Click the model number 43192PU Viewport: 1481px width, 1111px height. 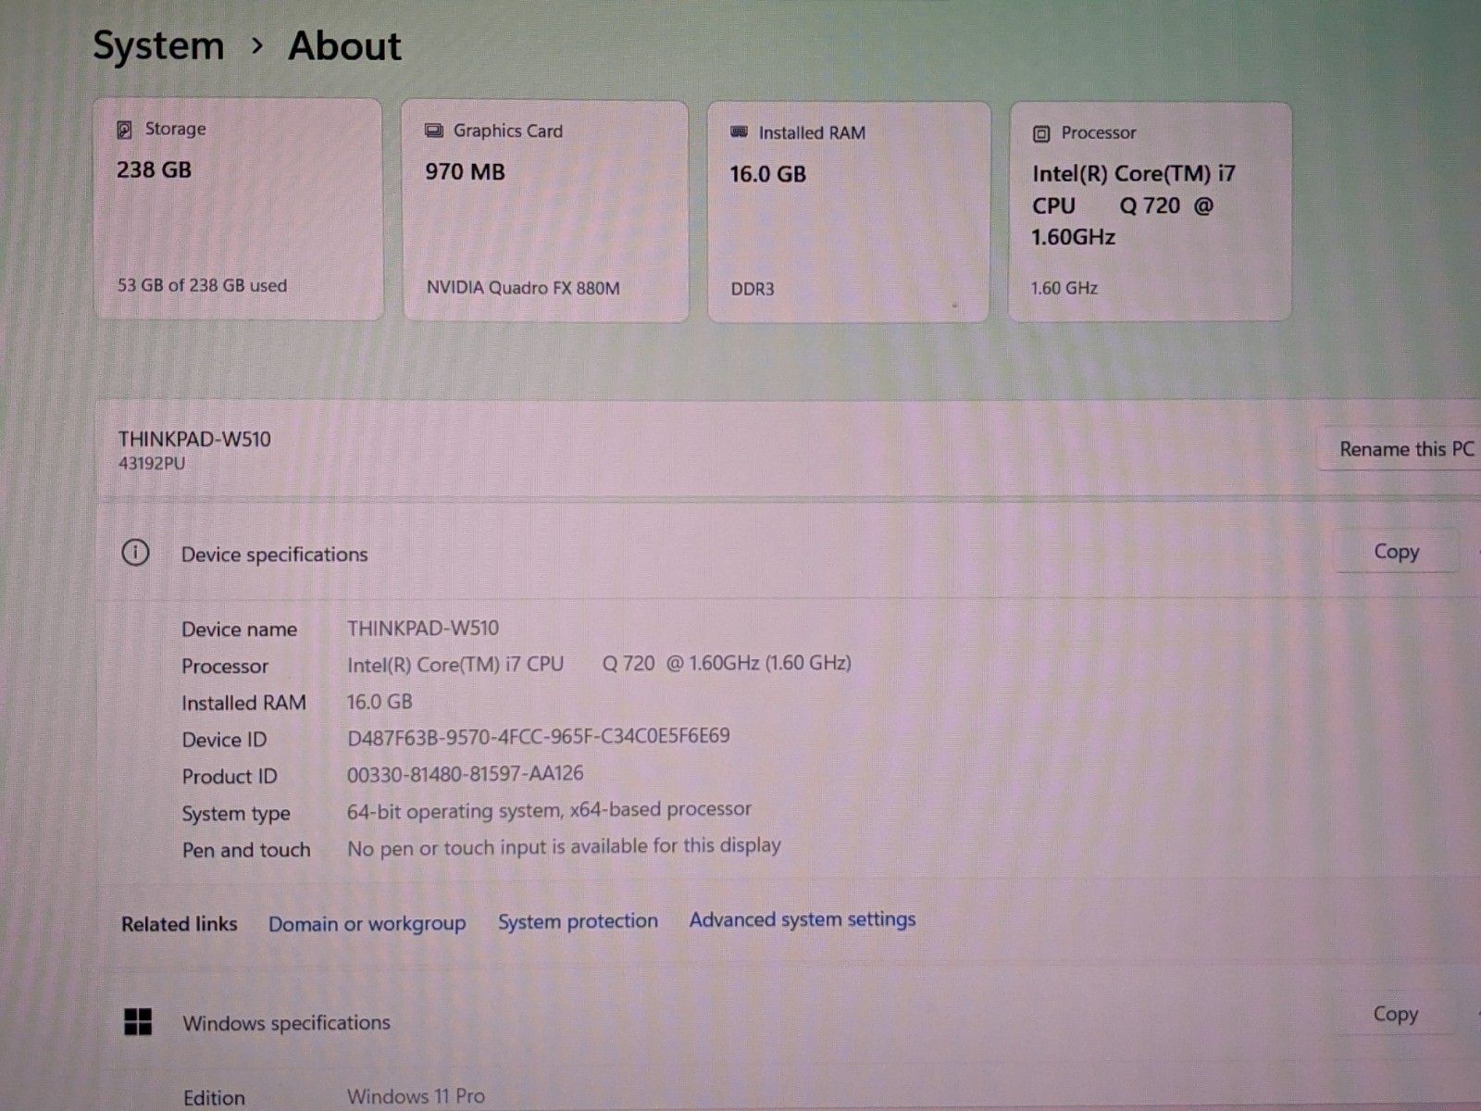(151, 463)
